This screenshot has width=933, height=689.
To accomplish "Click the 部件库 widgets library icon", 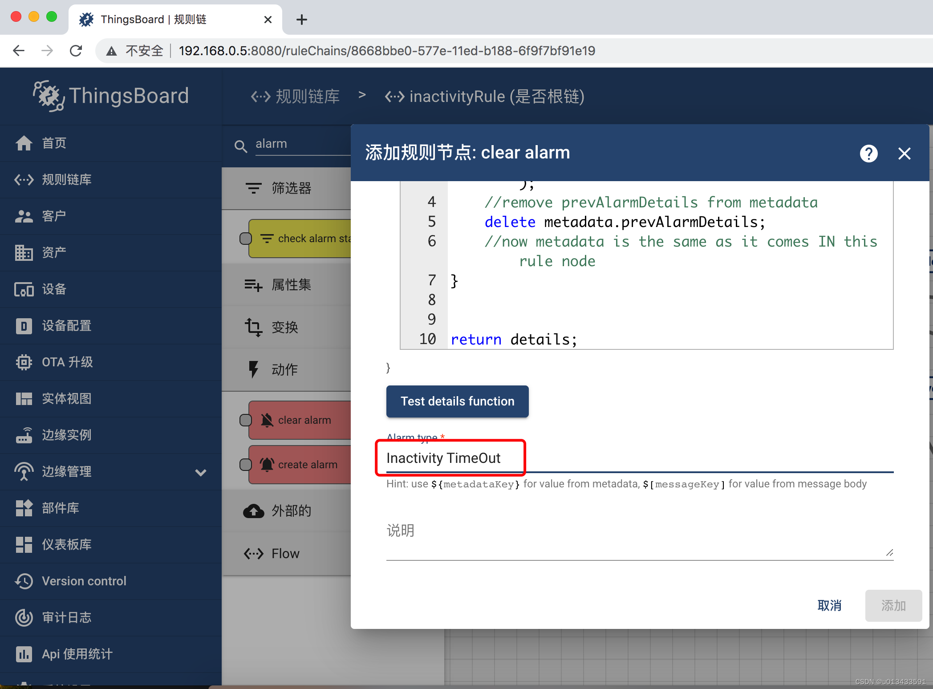I will pos(24,508).
